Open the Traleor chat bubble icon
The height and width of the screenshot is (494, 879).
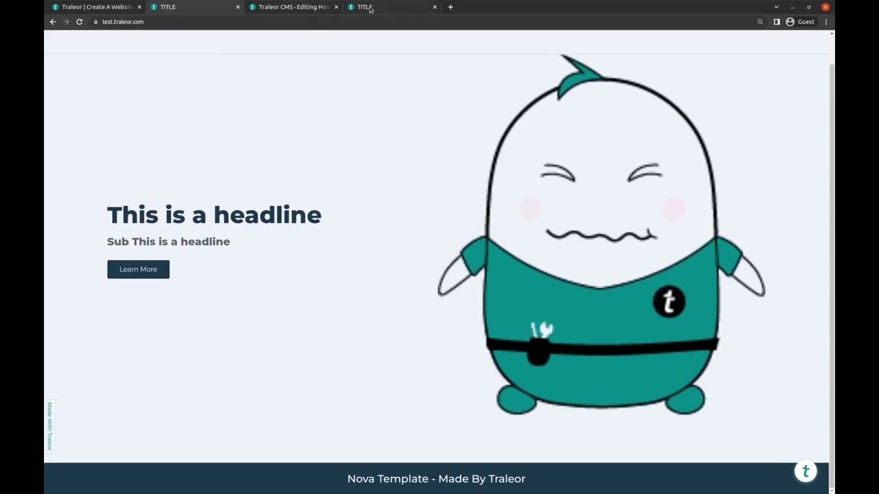[806, 471]
